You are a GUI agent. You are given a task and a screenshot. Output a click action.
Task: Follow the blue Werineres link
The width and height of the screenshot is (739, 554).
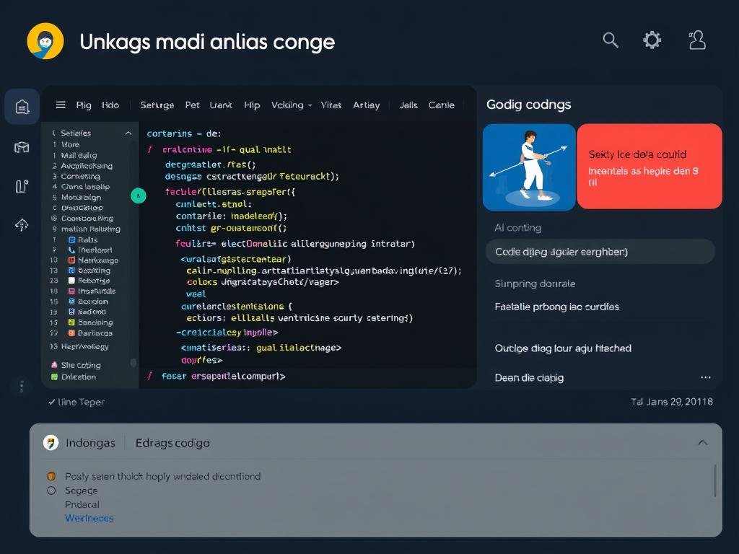coord(89,518)
